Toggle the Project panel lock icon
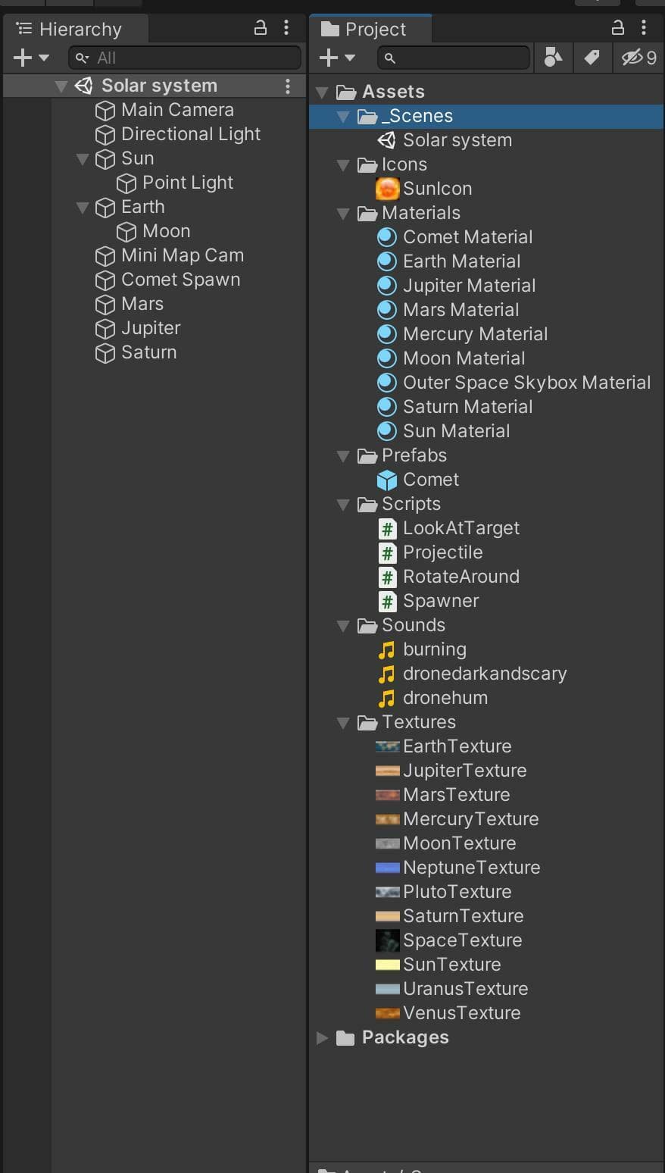665x1173 pixels. tap(618, 28)
